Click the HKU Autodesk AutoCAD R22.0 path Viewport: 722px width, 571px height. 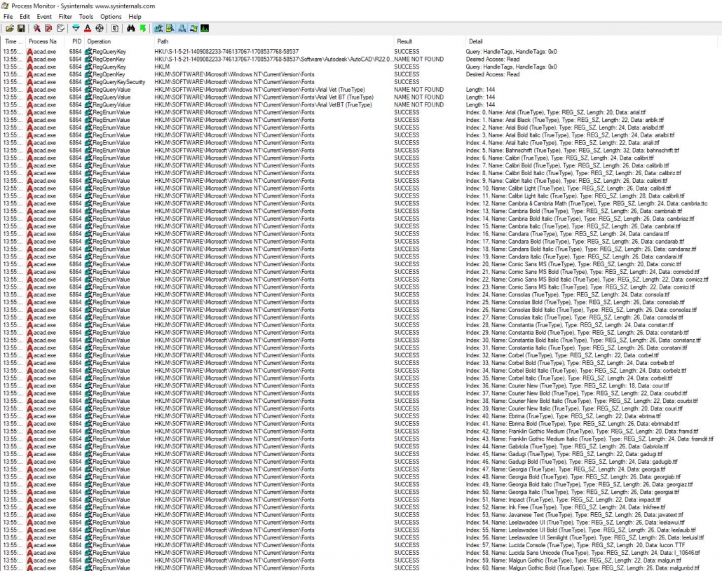coord(273,60)
